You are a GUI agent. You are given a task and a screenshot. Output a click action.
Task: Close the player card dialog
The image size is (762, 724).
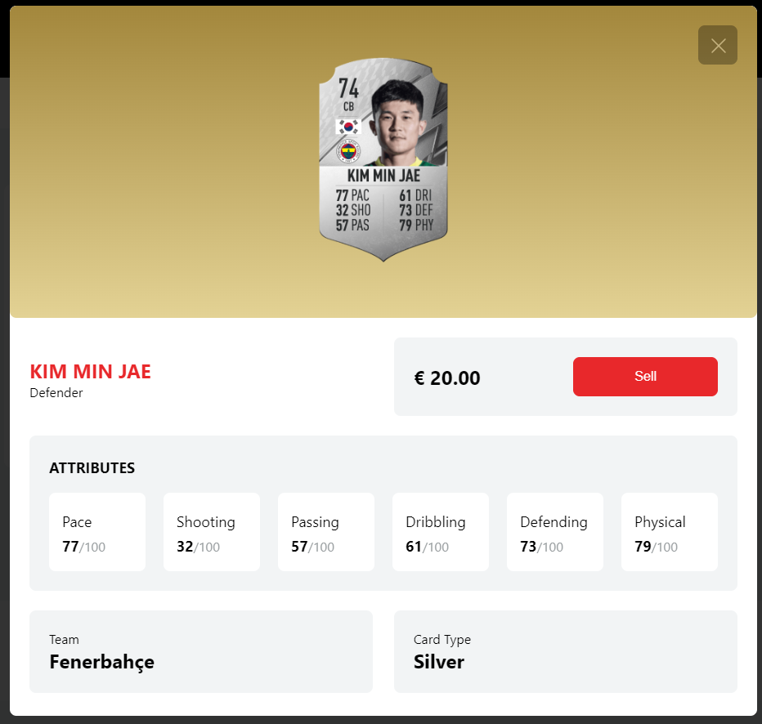(717, 45)
